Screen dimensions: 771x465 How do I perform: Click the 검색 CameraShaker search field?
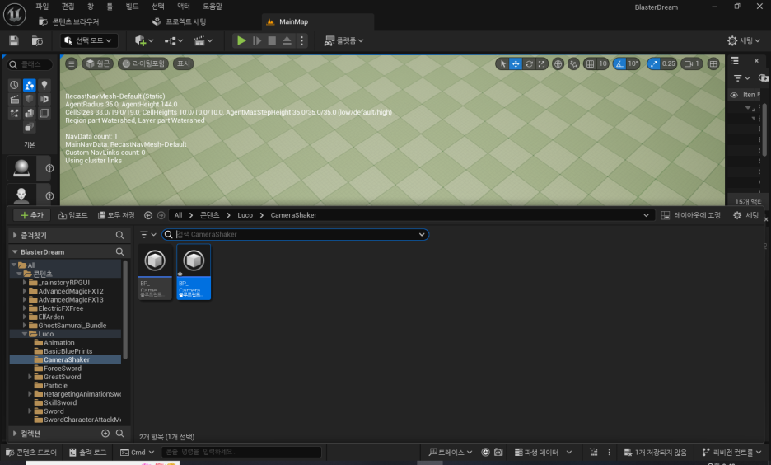point(296,235)
